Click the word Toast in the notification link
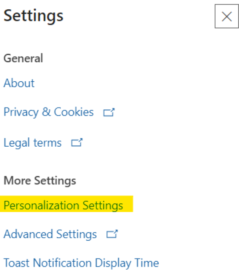This screenshot has height=279, width=239. (16, 263)
